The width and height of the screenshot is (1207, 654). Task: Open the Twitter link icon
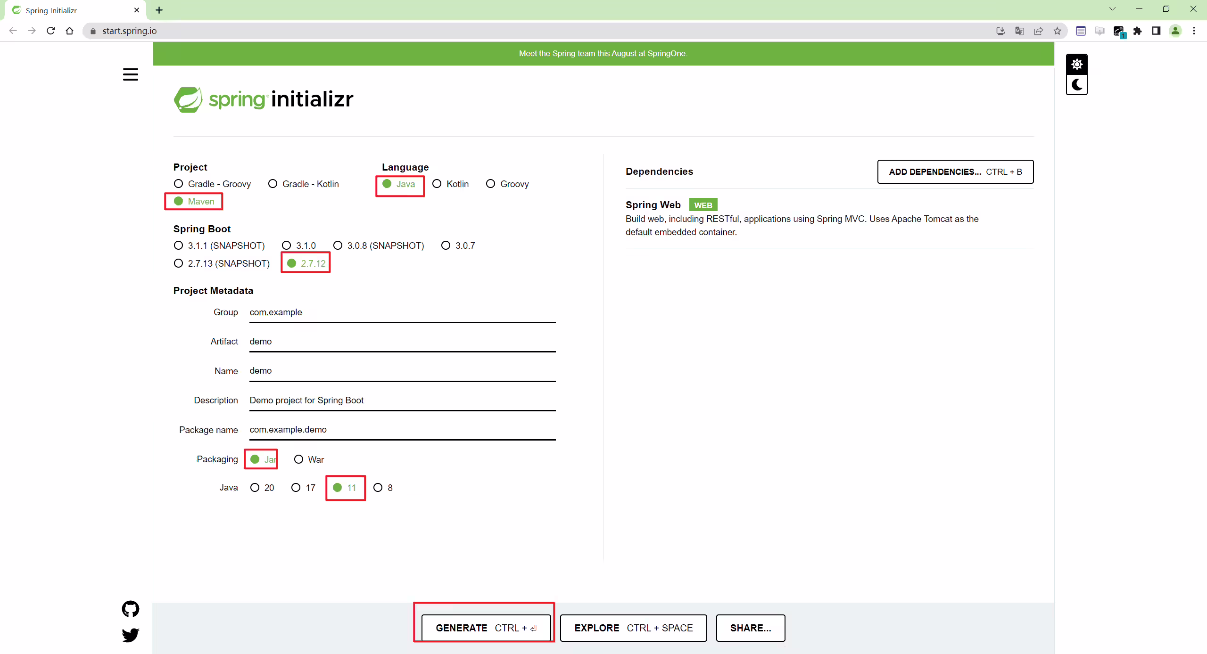click(x=131, y=635)
